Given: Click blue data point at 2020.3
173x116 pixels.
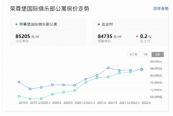Looking at the screenshot, I should point(41,87).
